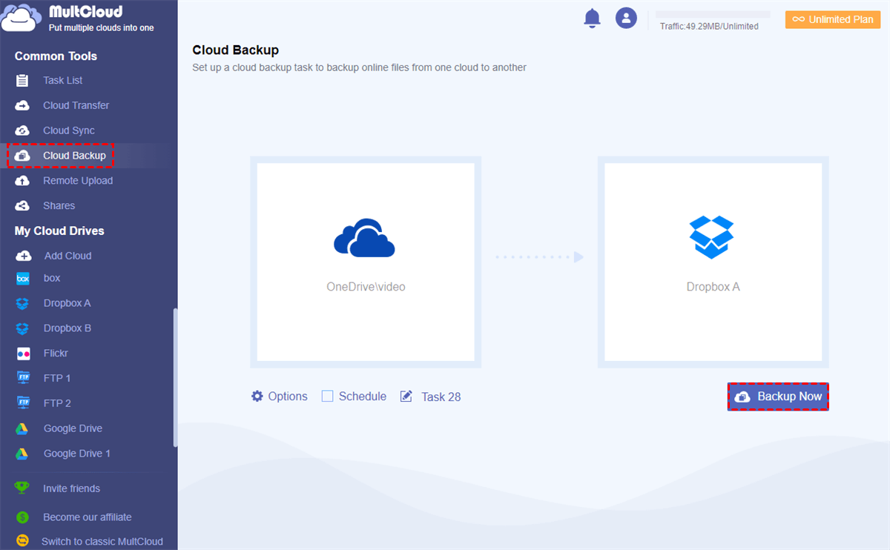Click Switch to classic MultCloud link
The image size is (890, 550).
click(102, 541)
